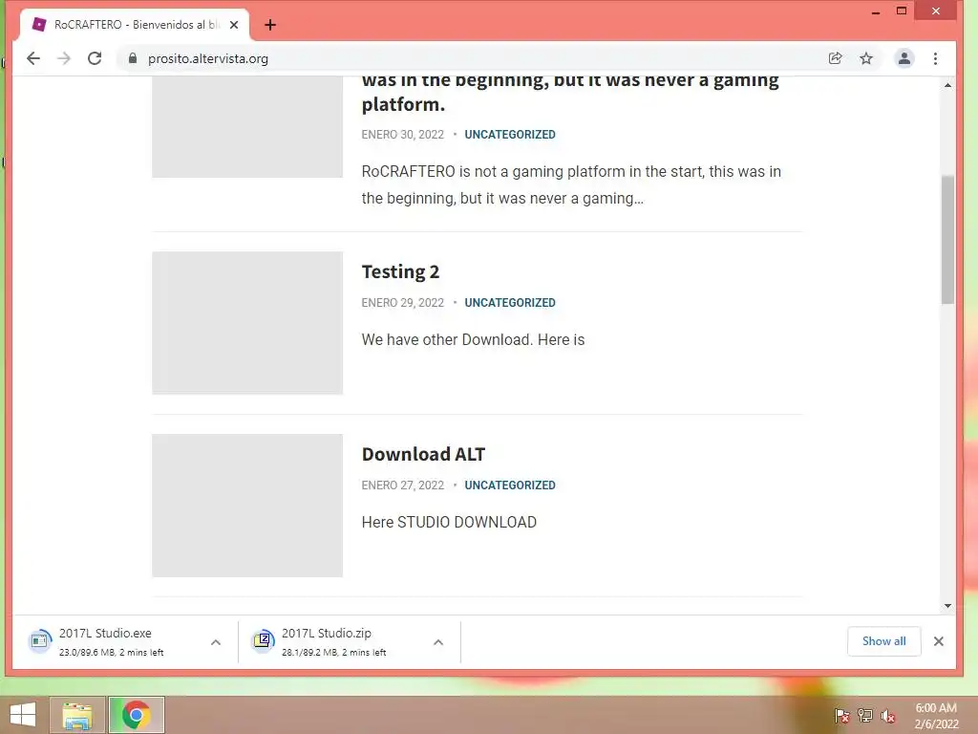The height and width of the screenshot is (734, 978).
Task: Click the Download ALT post thumbnail
Action: 247,506
